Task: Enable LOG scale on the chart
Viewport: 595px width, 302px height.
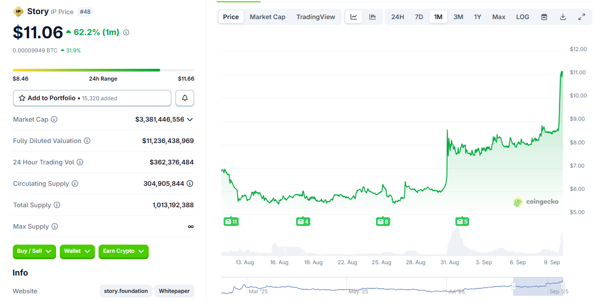Action: 522,16
